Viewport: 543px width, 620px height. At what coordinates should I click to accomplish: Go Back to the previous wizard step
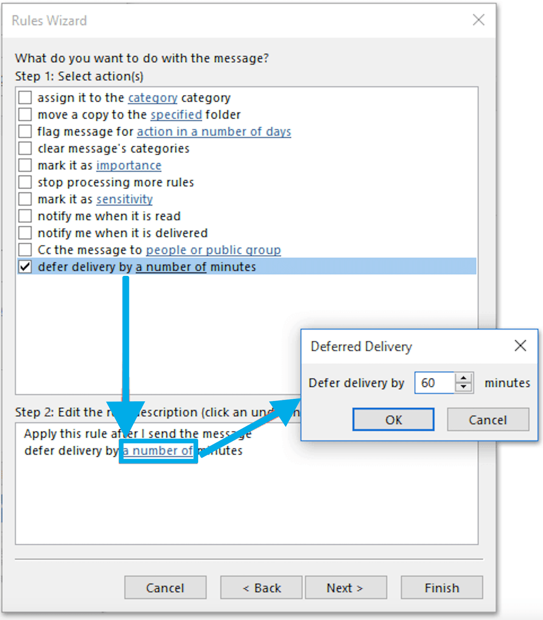(260, 587)
